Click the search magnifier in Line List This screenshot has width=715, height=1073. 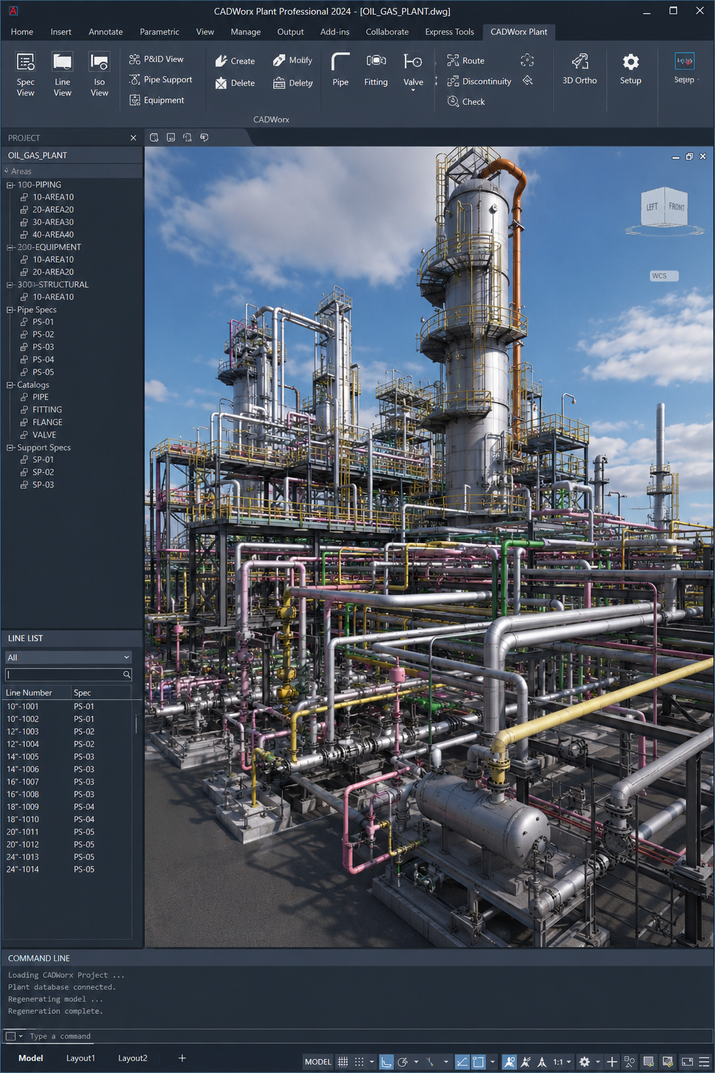pyautogui.click(x=126, y=675)
